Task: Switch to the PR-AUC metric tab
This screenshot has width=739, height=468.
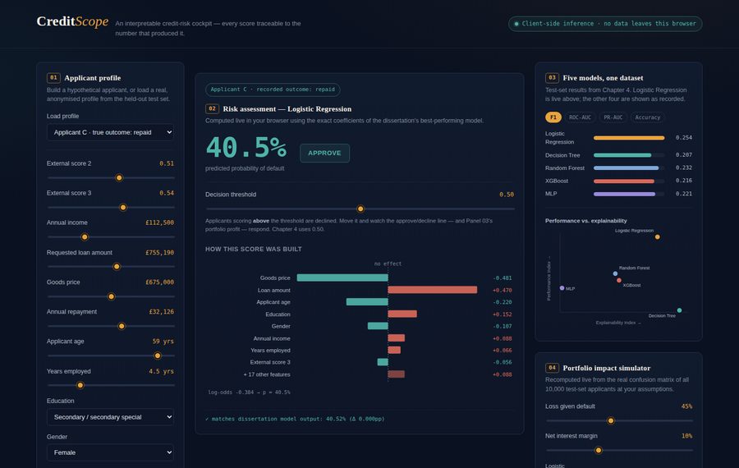Action: coord(613,117)
